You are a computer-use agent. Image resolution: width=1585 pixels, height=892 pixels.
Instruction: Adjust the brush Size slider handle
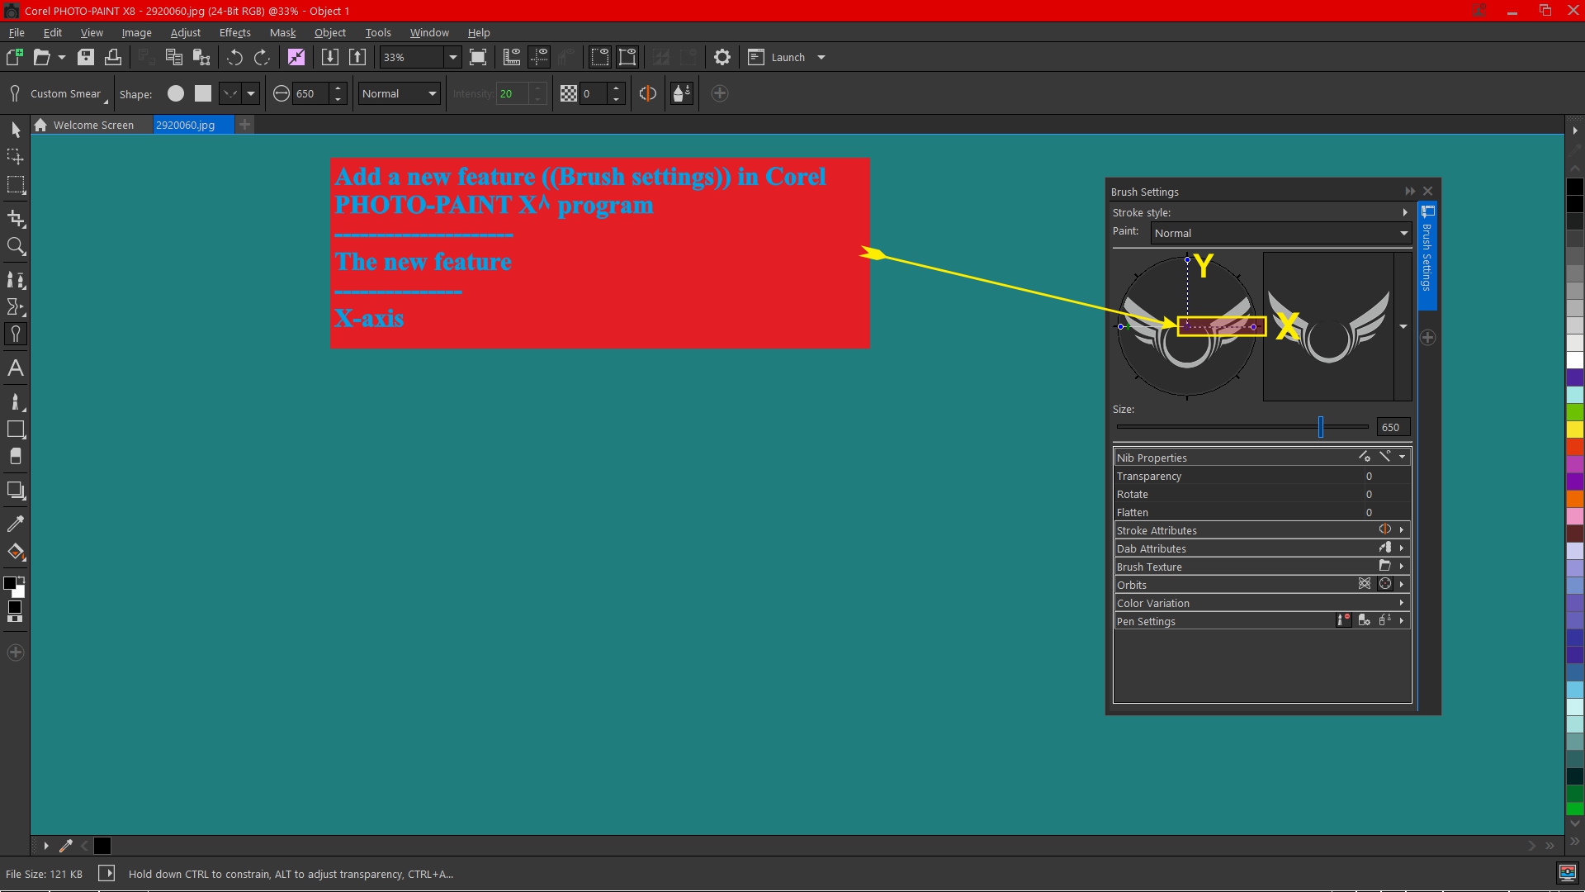1321,426
